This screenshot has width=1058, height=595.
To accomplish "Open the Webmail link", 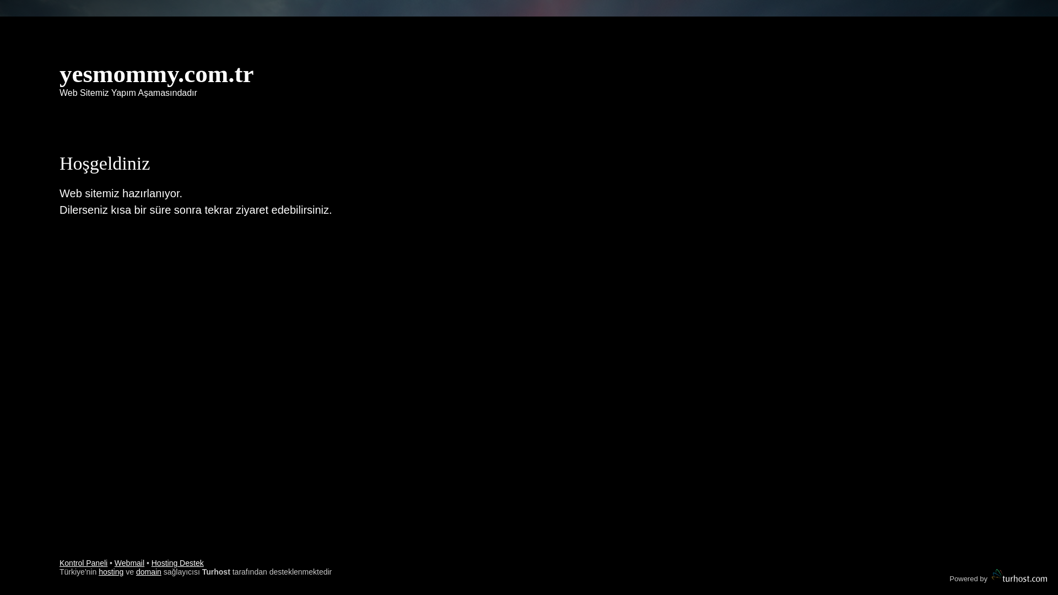I will point(129,563).
